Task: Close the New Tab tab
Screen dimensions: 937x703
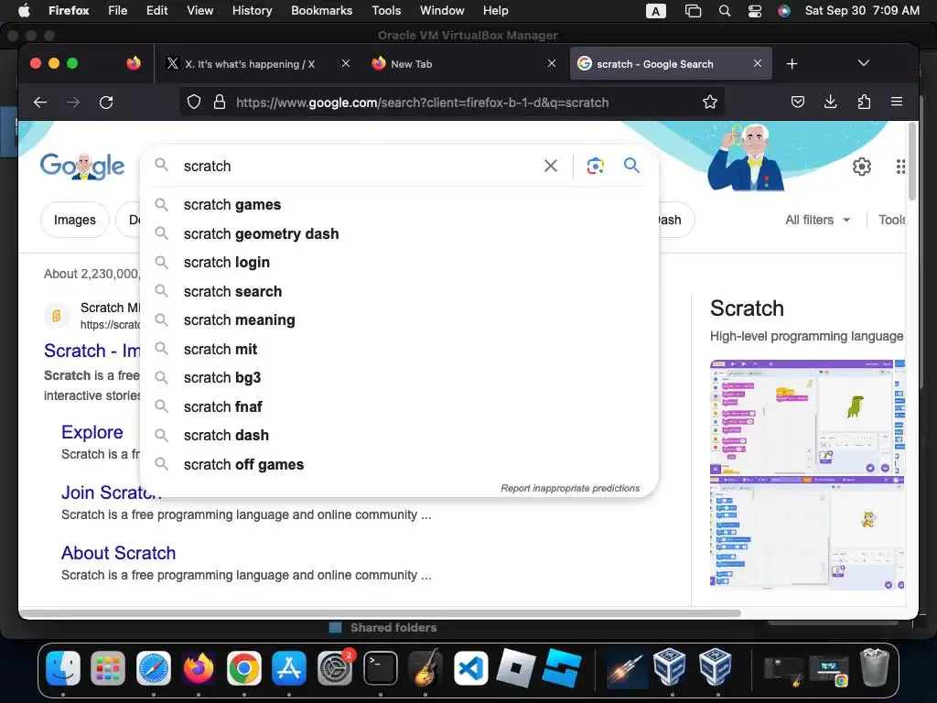Action: point(552,63)
